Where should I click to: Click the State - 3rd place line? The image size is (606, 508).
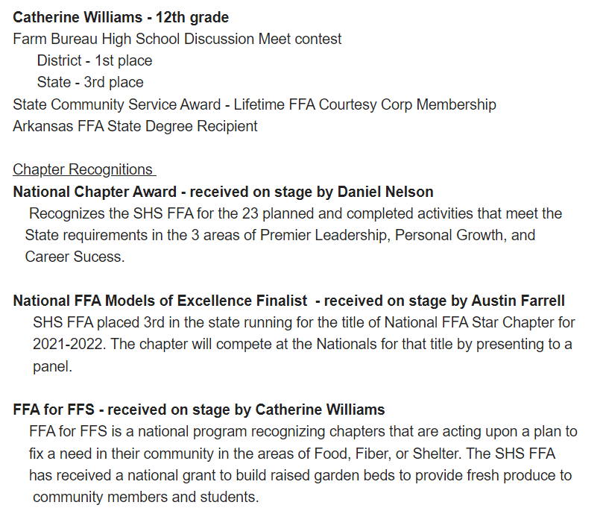(90, 82)
